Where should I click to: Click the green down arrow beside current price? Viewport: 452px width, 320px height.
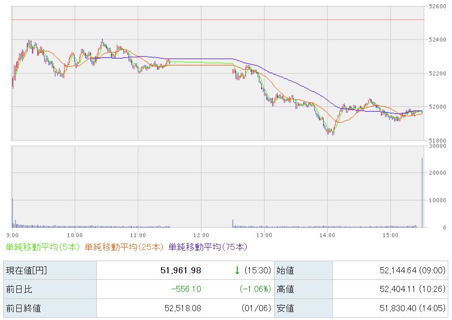click(x=237, y=270)
